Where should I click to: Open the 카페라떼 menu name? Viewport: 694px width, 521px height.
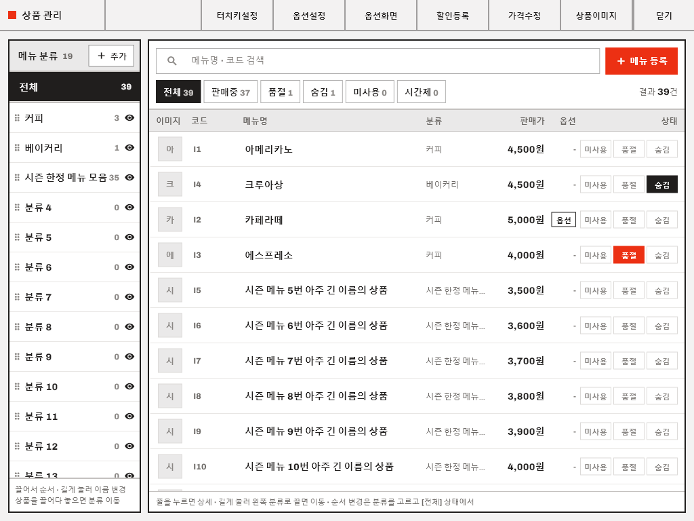click(x=264, y=220)
